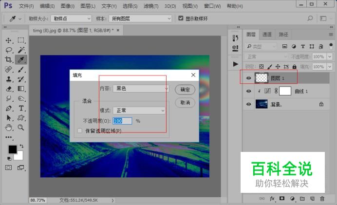The image size is (337, 205).
Task: Enable the 保留透明区域 checkbox
Action: tap(80, 130)
